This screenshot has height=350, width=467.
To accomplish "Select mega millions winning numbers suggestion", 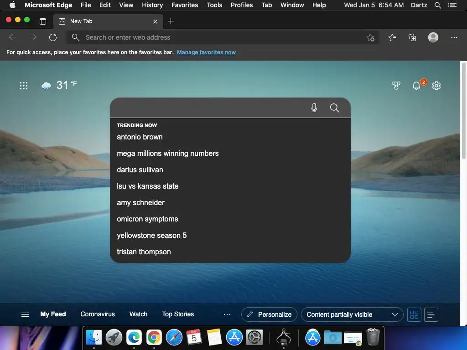I will (x=230, y=153).
